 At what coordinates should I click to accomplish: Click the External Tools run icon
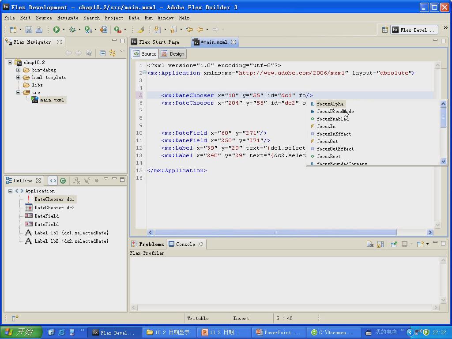pyautogui.click(x=117, y=30)
